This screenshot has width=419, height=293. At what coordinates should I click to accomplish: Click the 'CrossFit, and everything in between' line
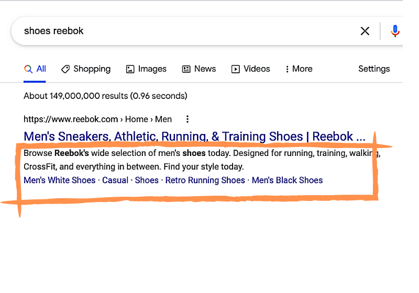[x=134, y=167]
